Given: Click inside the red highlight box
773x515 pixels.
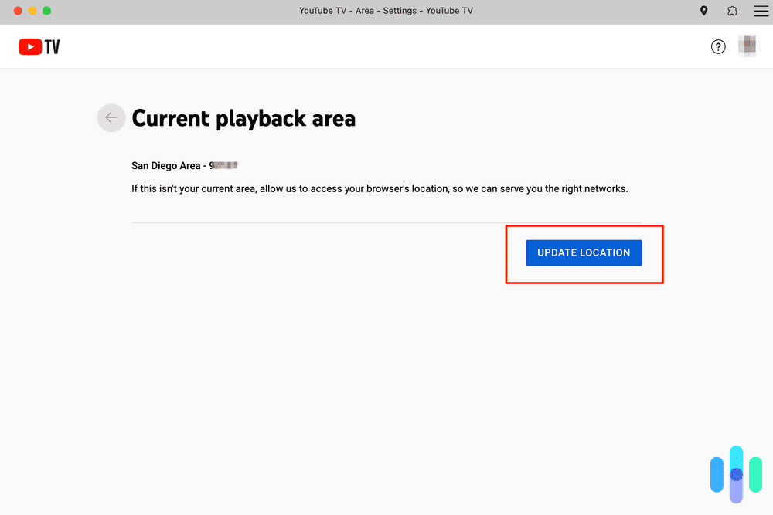Looking at the screenshot, I should click(x=584, y=252).
